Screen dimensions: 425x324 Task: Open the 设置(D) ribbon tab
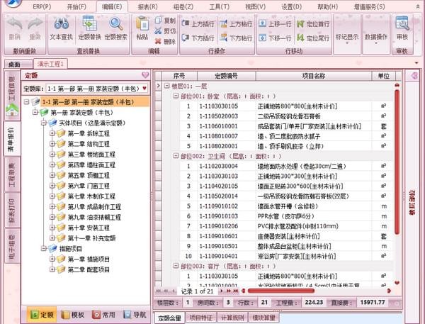pyautogui.click(x=291, y=6)
